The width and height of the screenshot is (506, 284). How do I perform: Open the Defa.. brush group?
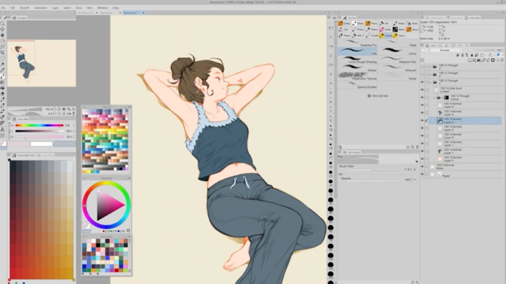(x=344, y=24)
